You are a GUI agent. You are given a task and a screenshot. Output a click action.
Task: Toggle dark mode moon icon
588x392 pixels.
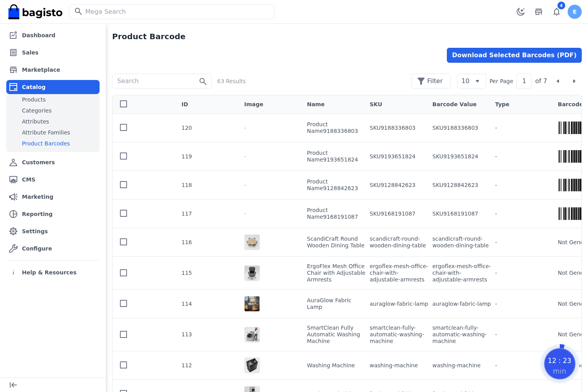click(x=521, y=12)
